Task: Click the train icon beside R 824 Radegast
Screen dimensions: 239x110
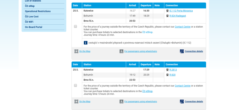Action: click(x=167, y=16)
